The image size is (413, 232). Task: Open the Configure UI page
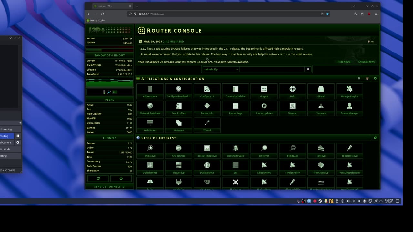click(207, 91)
